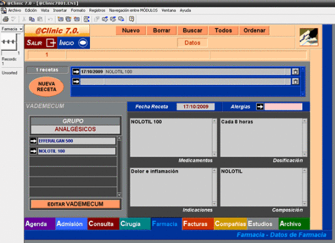Image resolution: width=335 pixels, height=243 pixels.
Task: Click the arrow icon beside Alergias
Action: point(260,107)
